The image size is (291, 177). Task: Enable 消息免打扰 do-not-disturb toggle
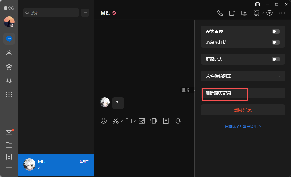[276, 42]
